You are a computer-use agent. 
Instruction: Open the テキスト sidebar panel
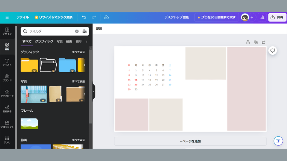7,62
